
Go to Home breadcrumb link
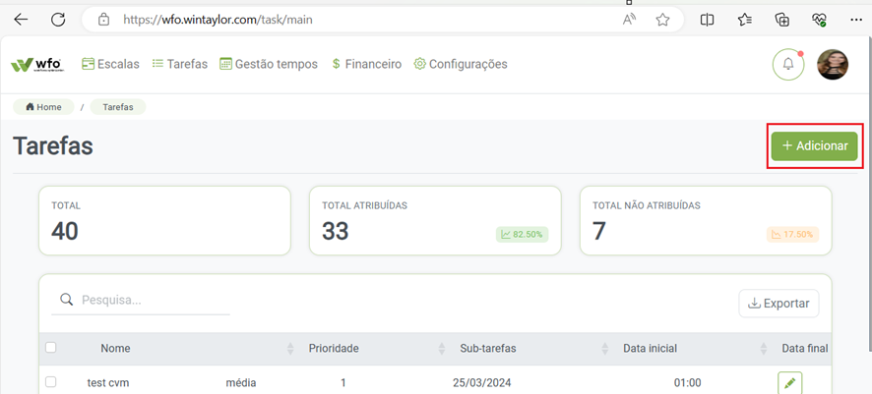(43, 107)
